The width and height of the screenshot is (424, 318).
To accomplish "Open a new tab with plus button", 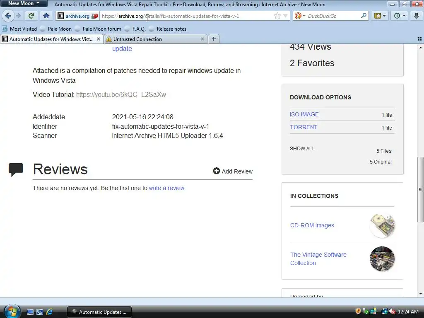I will (x=214, y=39).
